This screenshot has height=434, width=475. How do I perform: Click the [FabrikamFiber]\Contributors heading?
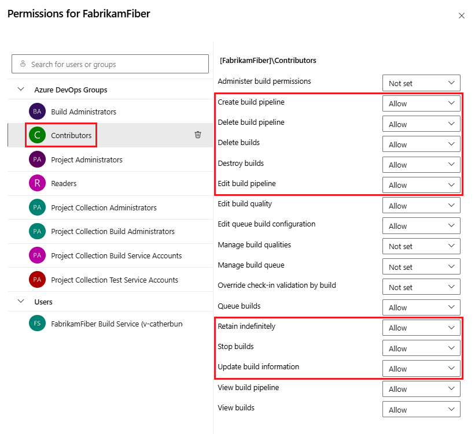tap(268, 61)
